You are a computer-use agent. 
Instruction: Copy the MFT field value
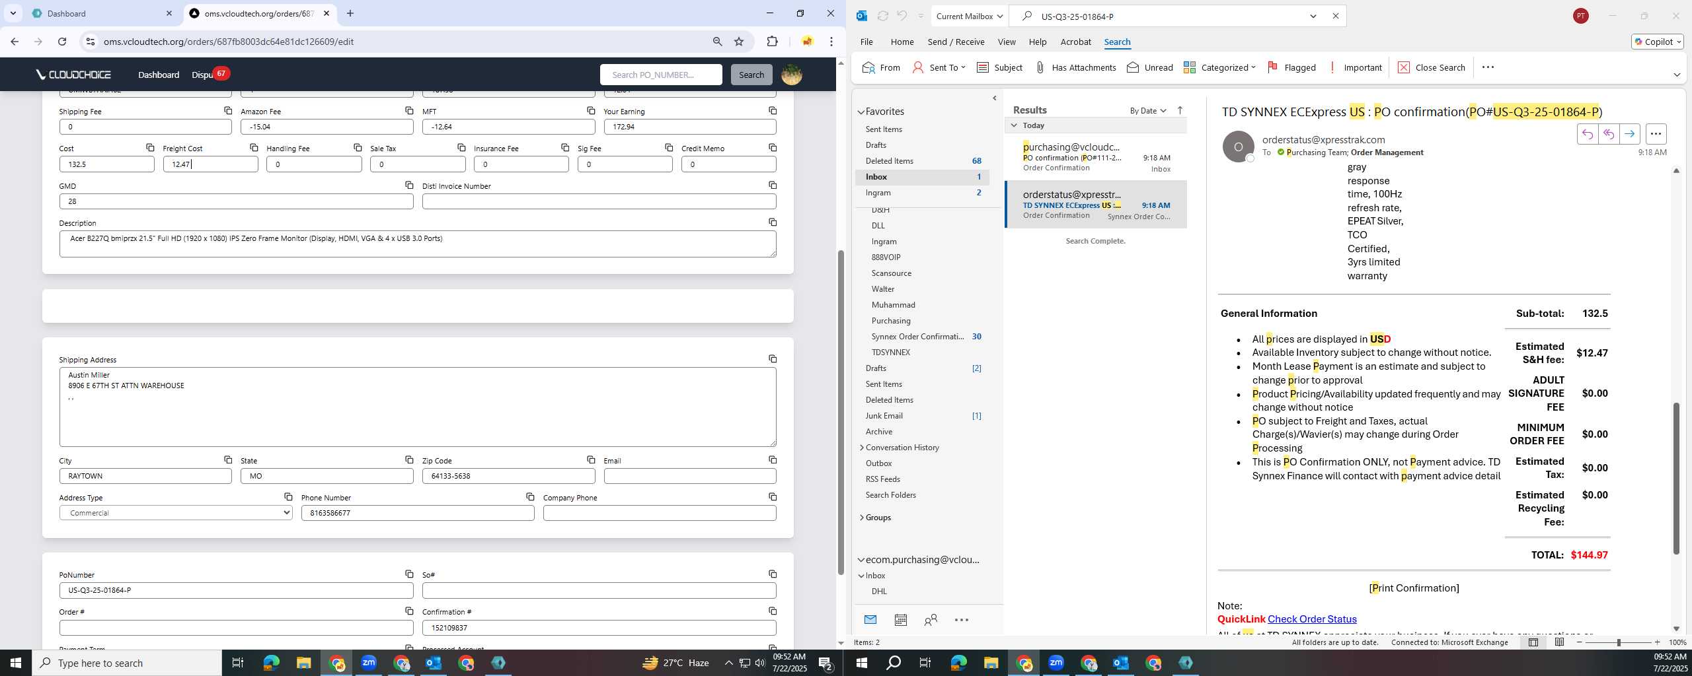pyautogui.click(x=591, y=110)
